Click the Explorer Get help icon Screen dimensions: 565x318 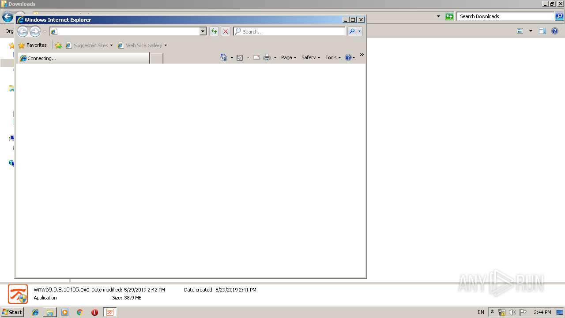(555, 31)
